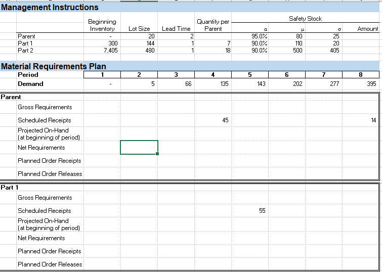Click the Period 1 header cell
The height and width of the screenshot is (272, 382).
(102, 74)
